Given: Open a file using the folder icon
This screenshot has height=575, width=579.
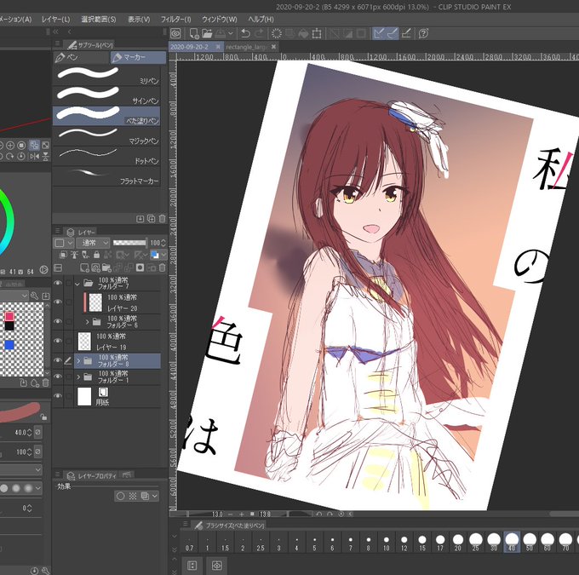Looking at the screenshot, I should coord(207,33).
